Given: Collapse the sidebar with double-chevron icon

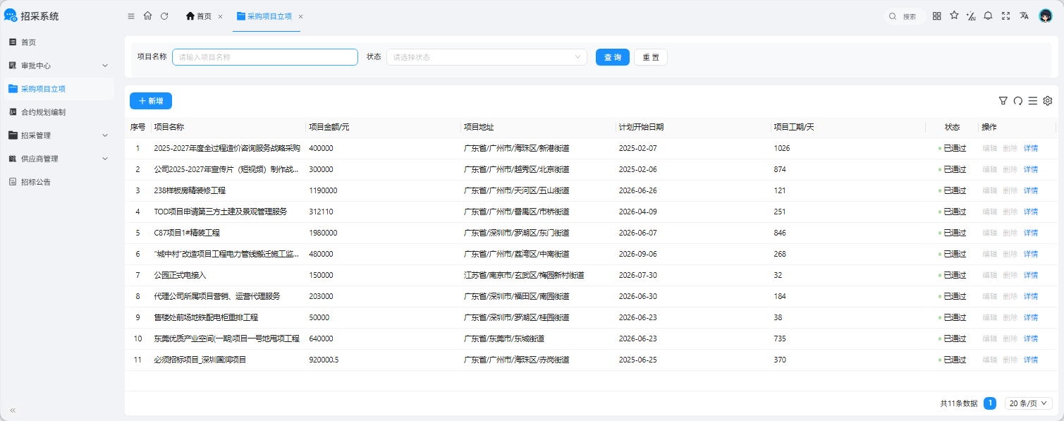Looking at the screenshot, I should pyautogui.click(x=13, y=410).
